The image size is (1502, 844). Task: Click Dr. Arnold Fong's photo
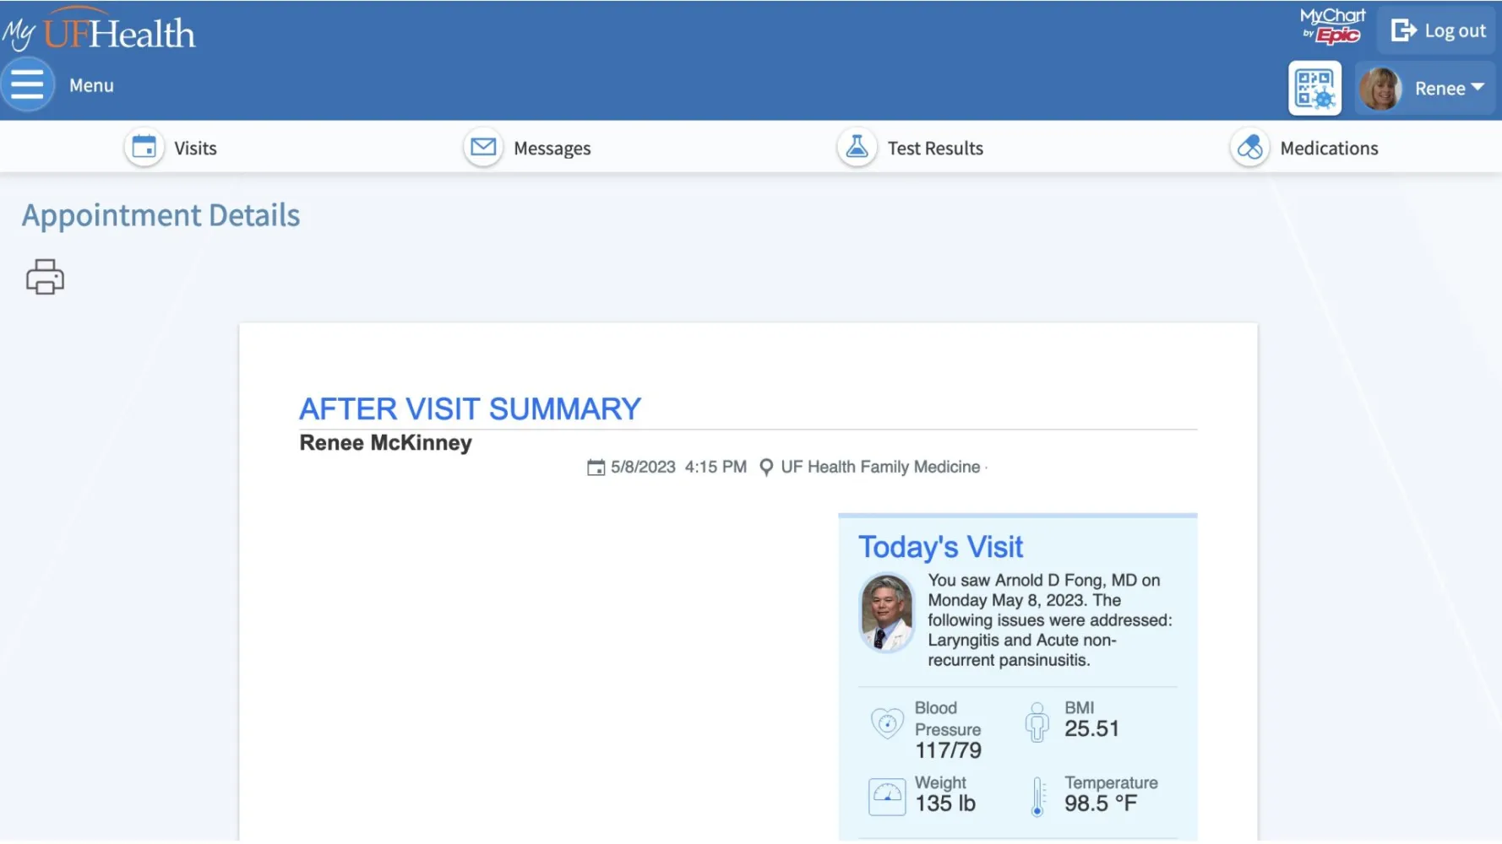point(886,613)
